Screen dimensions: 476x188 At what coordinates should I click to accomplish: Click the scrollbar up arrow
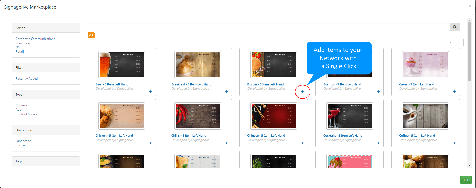(x=470, y=20)
